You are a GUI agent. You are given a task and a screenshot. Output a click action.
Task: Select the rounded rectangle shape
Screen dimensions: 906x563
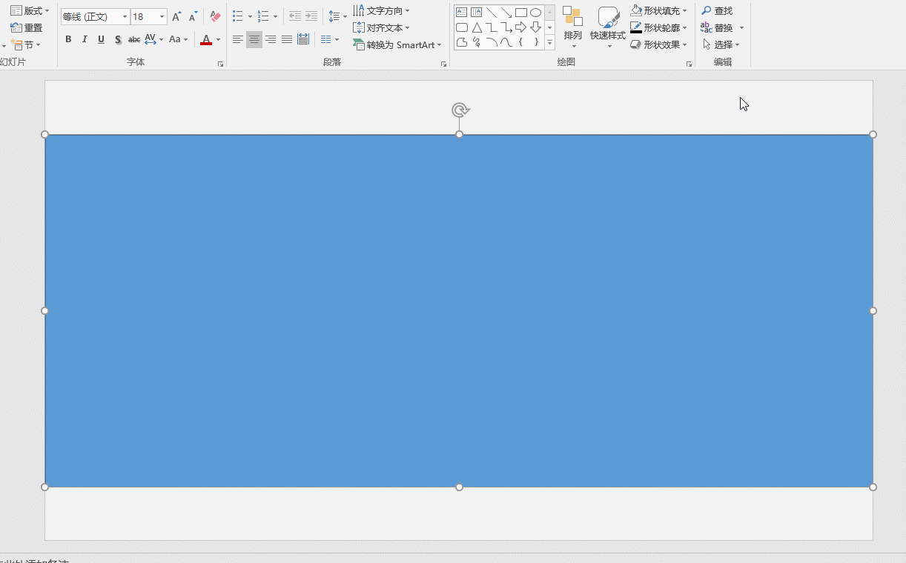(461, 27)
